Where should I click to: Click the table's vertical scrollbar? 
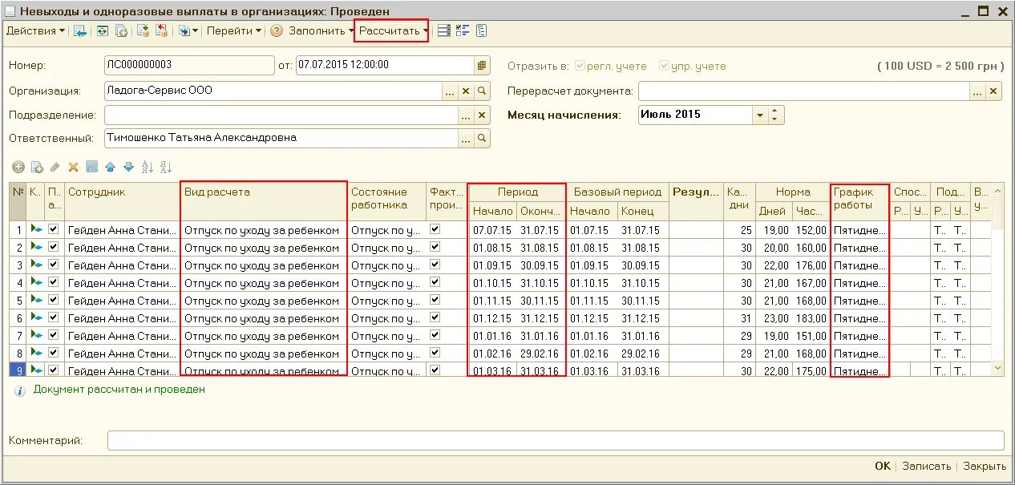pyautogui.click(x=998, y=279)
